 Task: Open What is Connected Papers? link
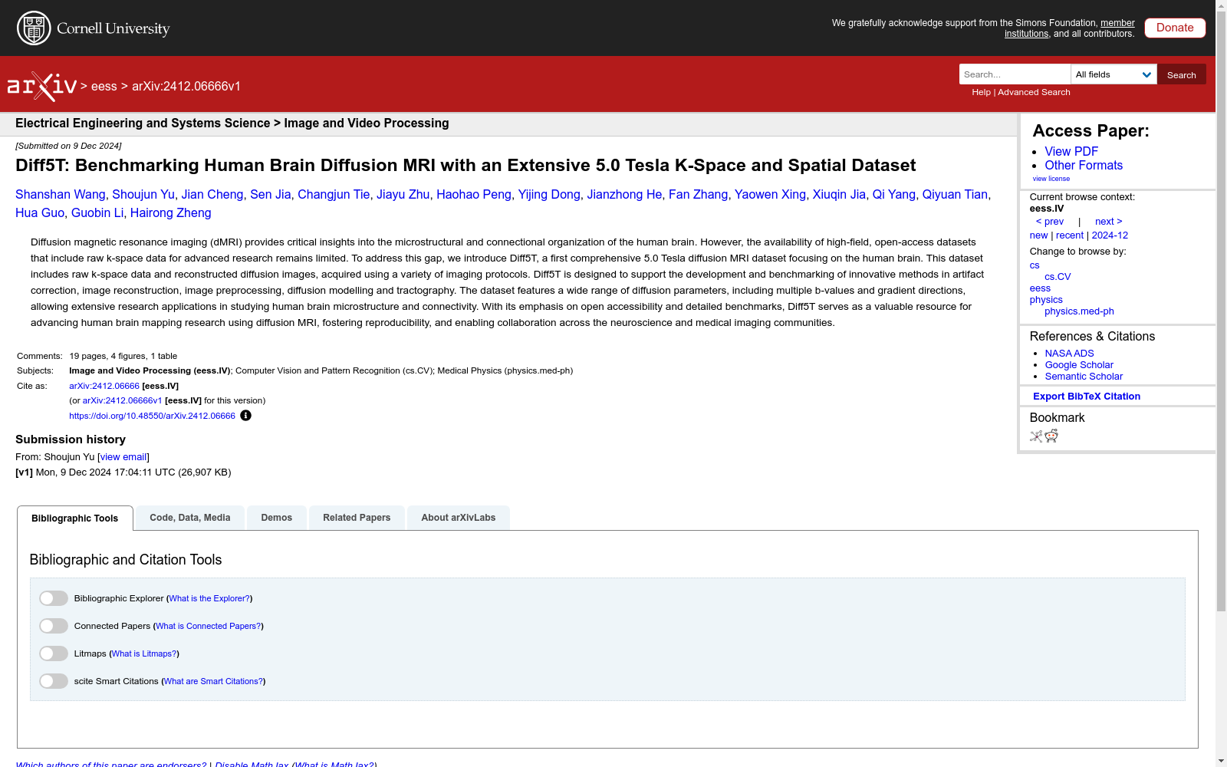tap(209, 626)
